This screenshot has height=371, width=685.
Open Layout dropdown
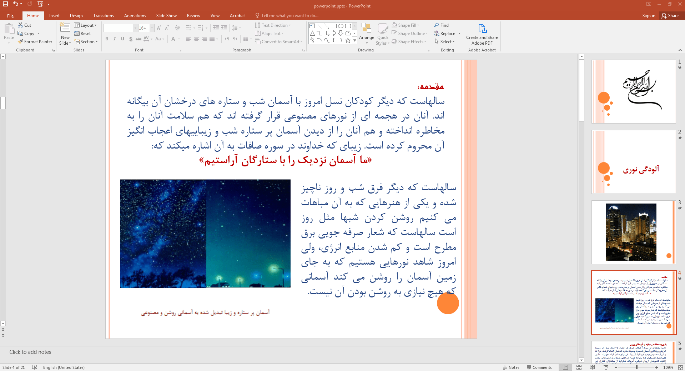(85, 25)
